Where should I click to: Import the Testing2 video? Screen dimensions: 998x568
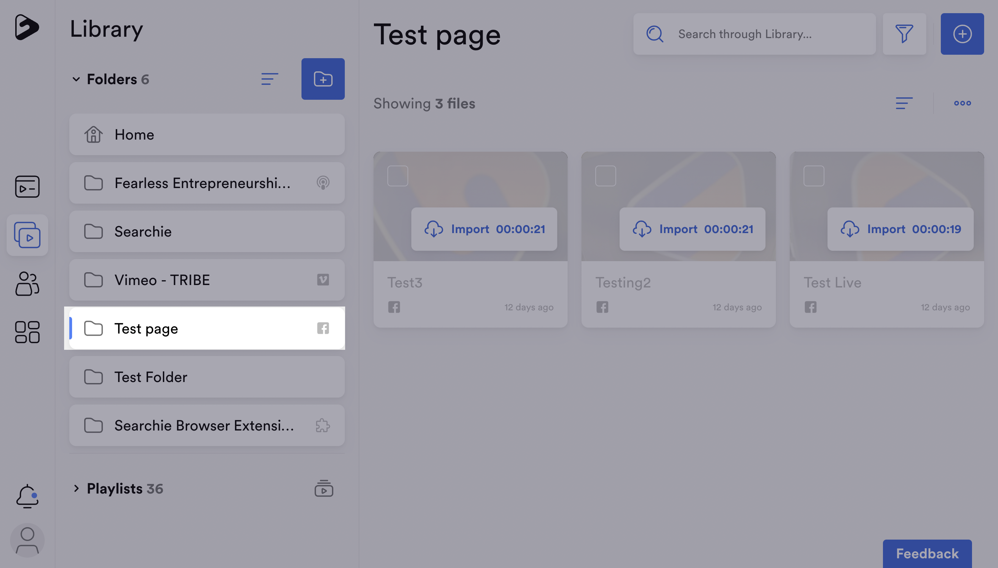692,229
